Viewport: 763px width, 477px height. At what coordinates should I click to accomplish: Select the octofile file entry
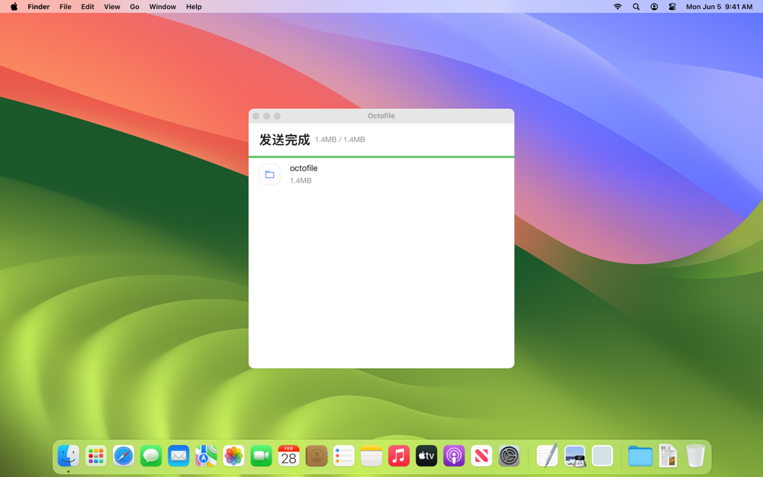pos(381,174)
